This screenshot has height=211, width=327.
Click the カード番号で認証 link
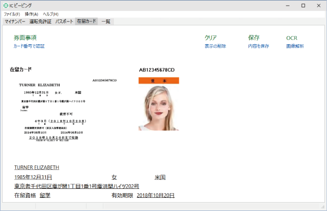pyautogui.click(x=29, y=46)
